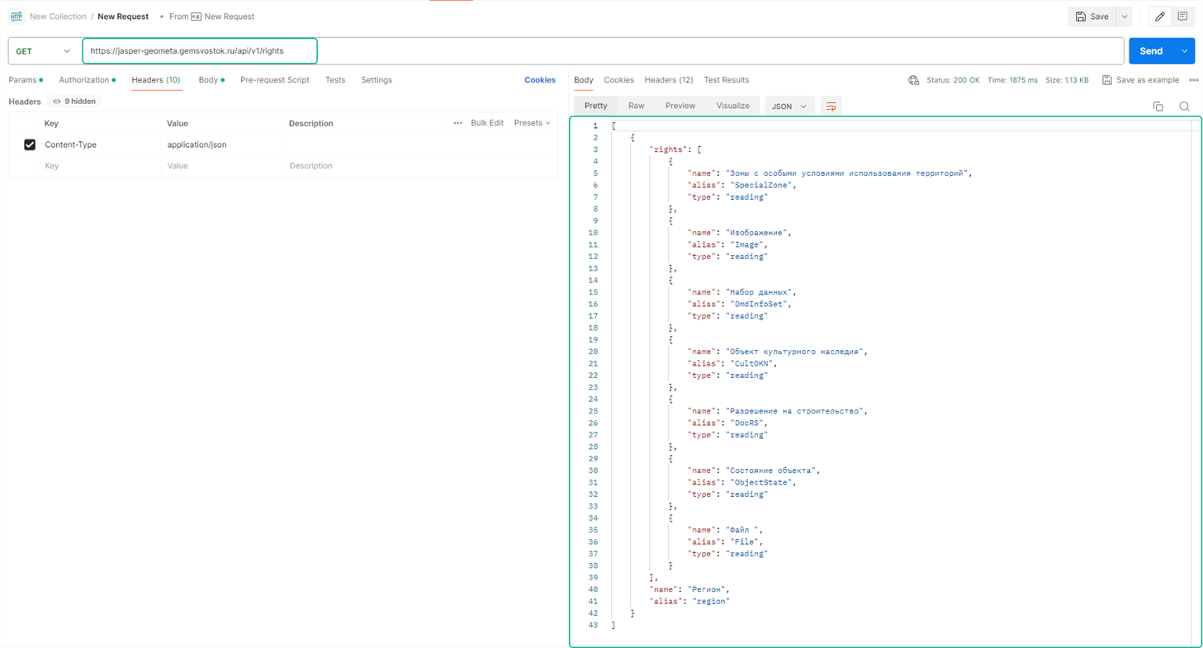This screenshot has height=648, width=1203.
Task: Toggle the line wrap icon
Action: (831, 106)
